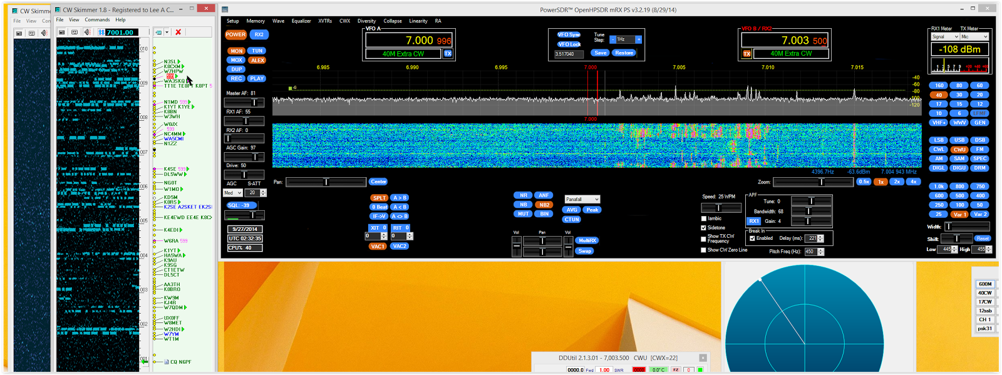Adjust the Zoom slider
The height and width of the screenshot is (375, 1002).
[x=813, y=182]
